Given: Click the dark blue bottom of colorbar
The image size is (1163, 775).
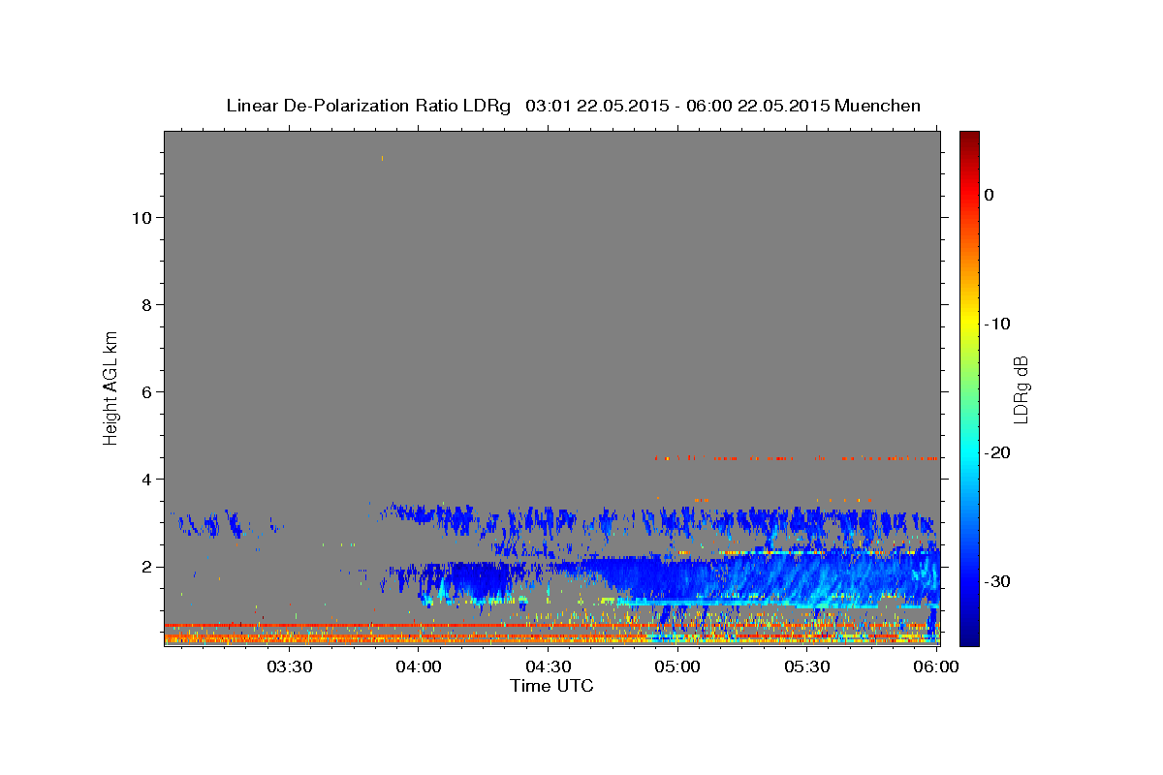Looking at the screenshot, I should coord(969,635).
